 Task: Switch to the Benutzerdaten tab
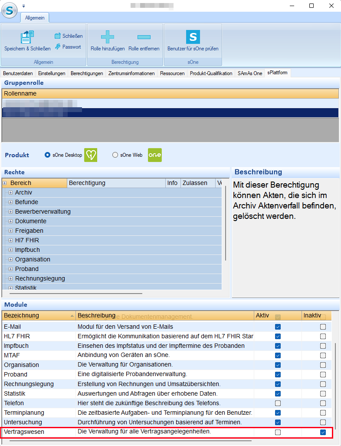point(18,73)
